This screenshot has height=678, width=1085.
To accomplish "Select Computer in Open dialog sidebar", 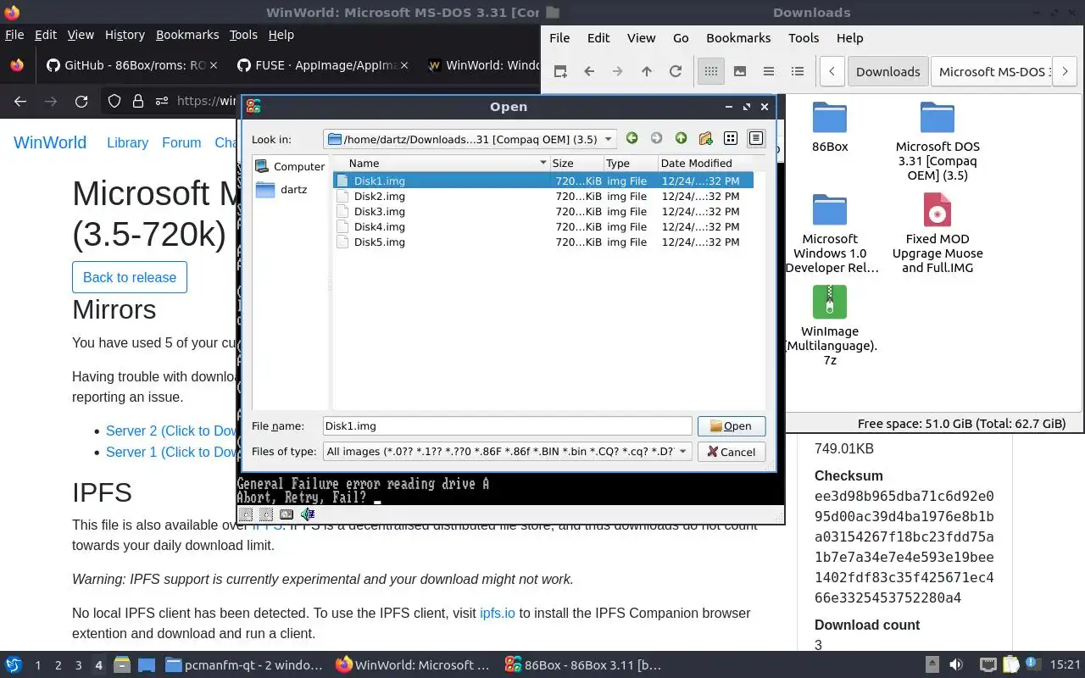I will click(290, 166).
